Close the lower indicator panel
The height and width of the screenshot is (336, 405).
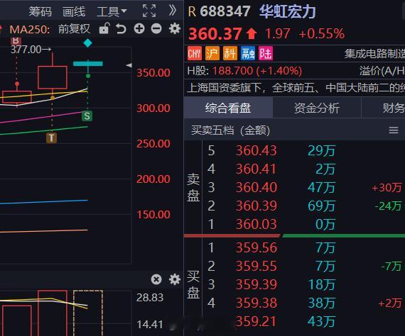point(156,279)
